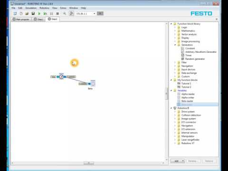Switch to the Step2 tab
The image size is (228, 171).
click(x=53, y=19)
